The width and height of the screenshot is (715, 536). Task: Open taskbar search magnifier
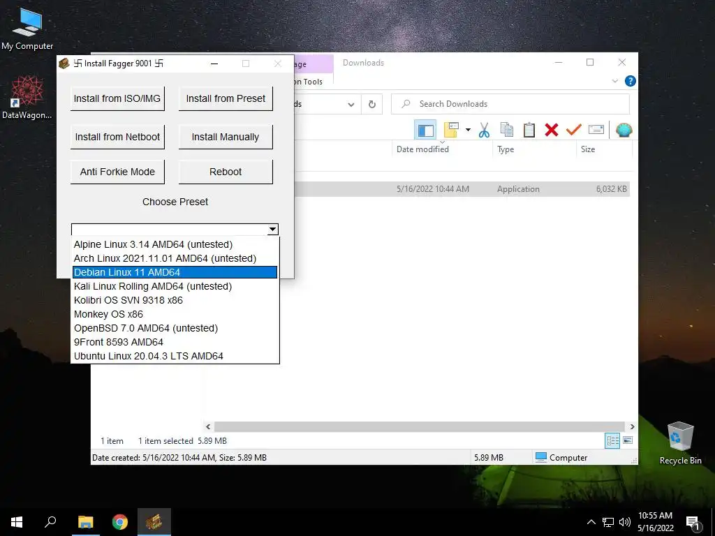pyautogui.click(x=50, y=522)
